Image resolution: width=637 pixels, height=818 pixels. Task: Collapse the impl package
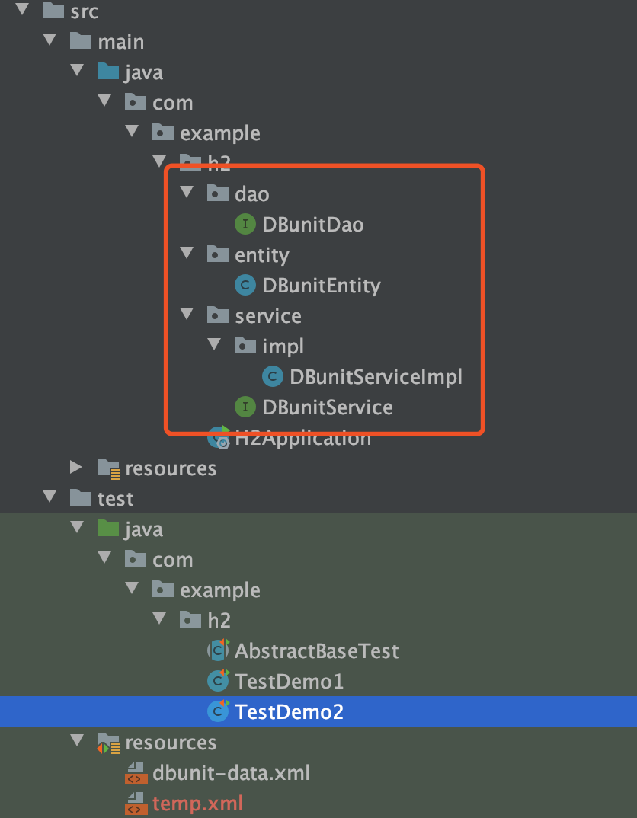pyautogui.click(x=214, y=344)
